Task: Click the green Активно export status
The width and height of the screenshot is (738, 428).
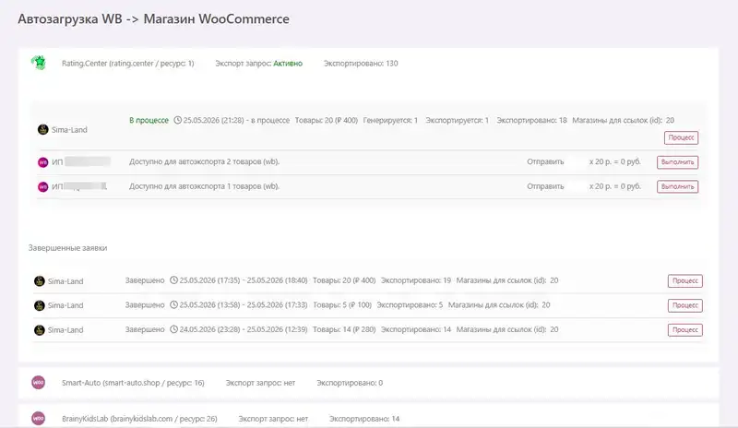Action: click(x=288, y=63)
